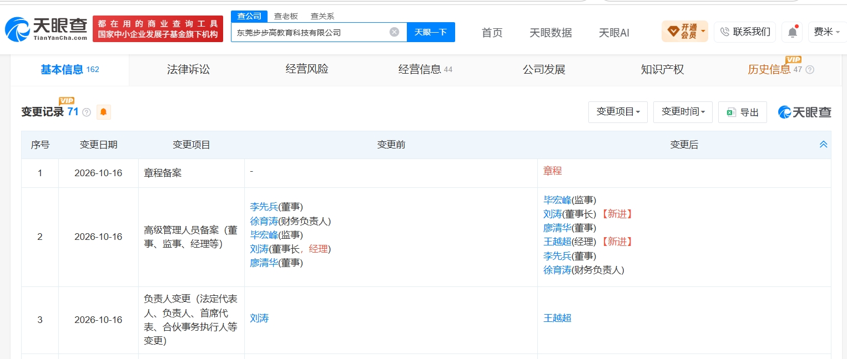847x359 pixels.
Task: Click the help question mark beside 变更记录 71
Action: pos(87,112)
